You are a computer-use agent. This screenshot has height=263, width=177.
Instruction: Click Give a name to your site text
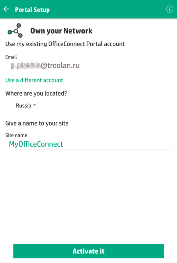37,123
